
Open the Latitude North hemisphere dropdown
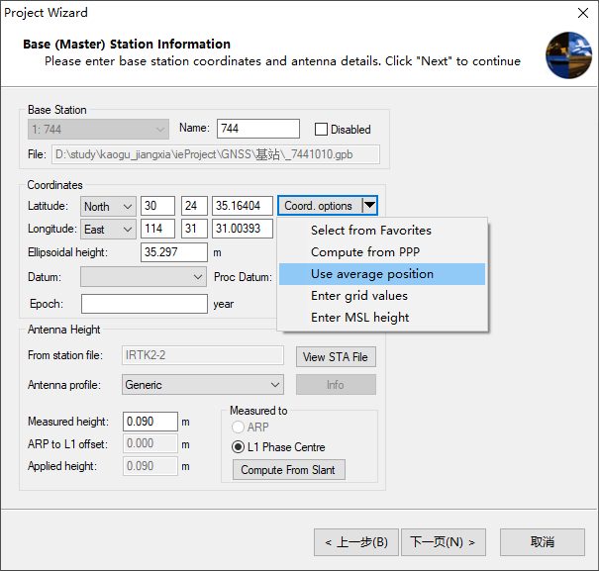click(x=108, y=207)
